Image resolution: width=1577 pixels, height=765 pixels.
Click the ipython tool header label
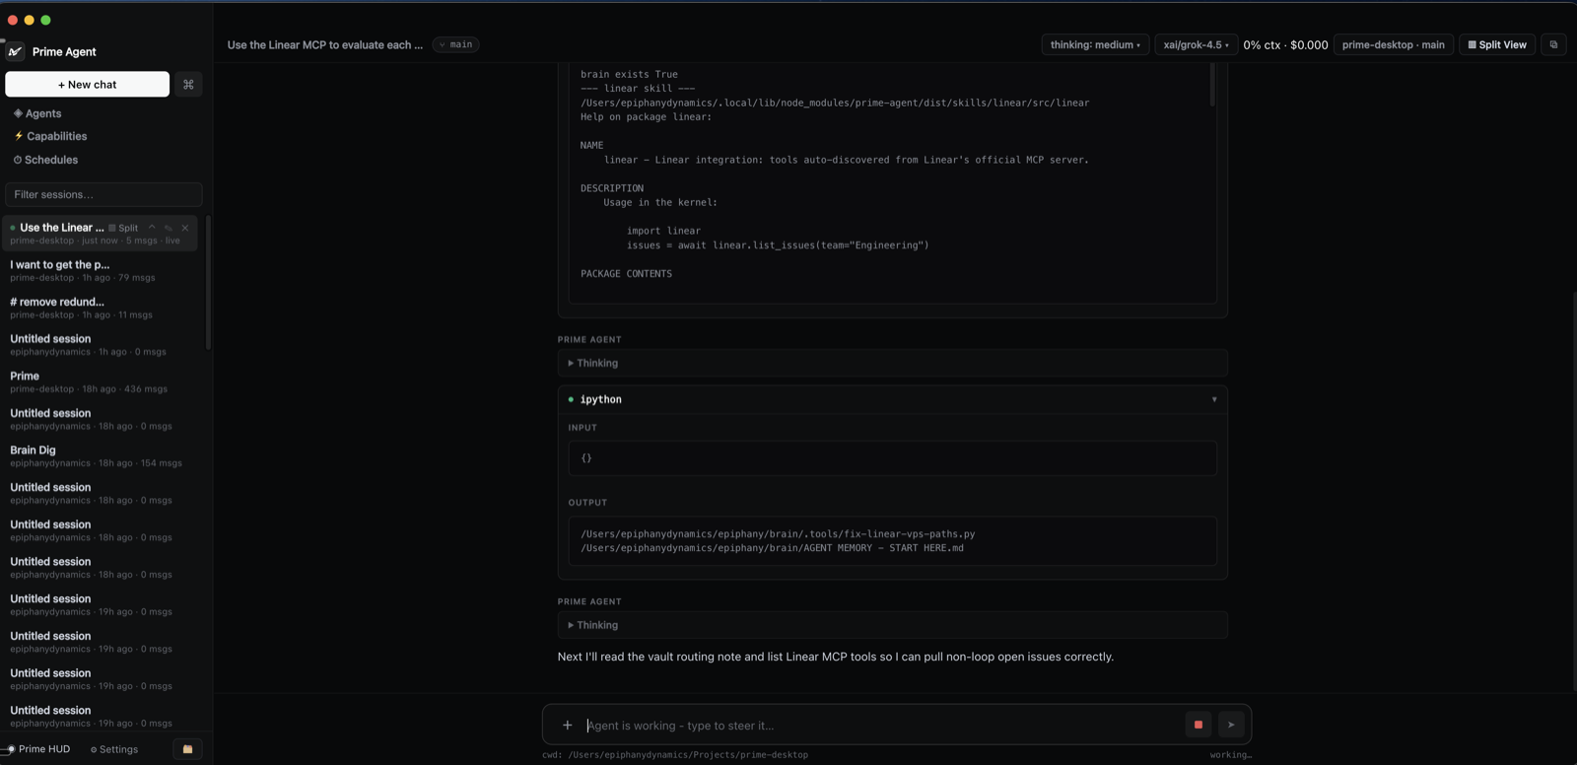coord(600,399)
